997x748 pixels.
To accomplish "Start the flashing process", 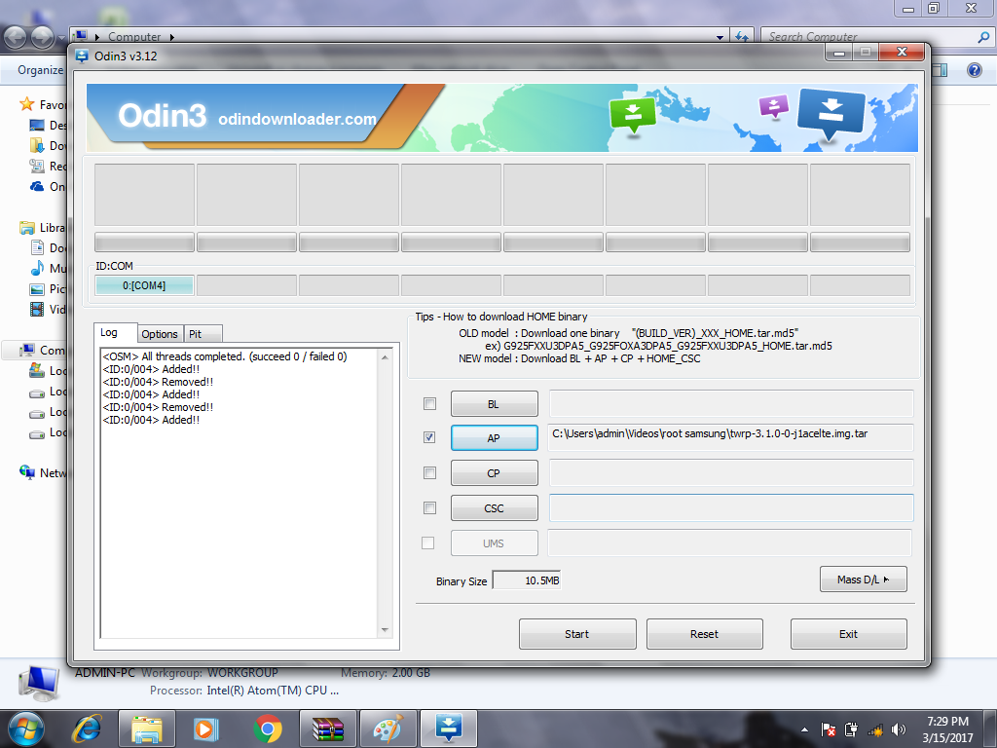I will coord(577,633).
